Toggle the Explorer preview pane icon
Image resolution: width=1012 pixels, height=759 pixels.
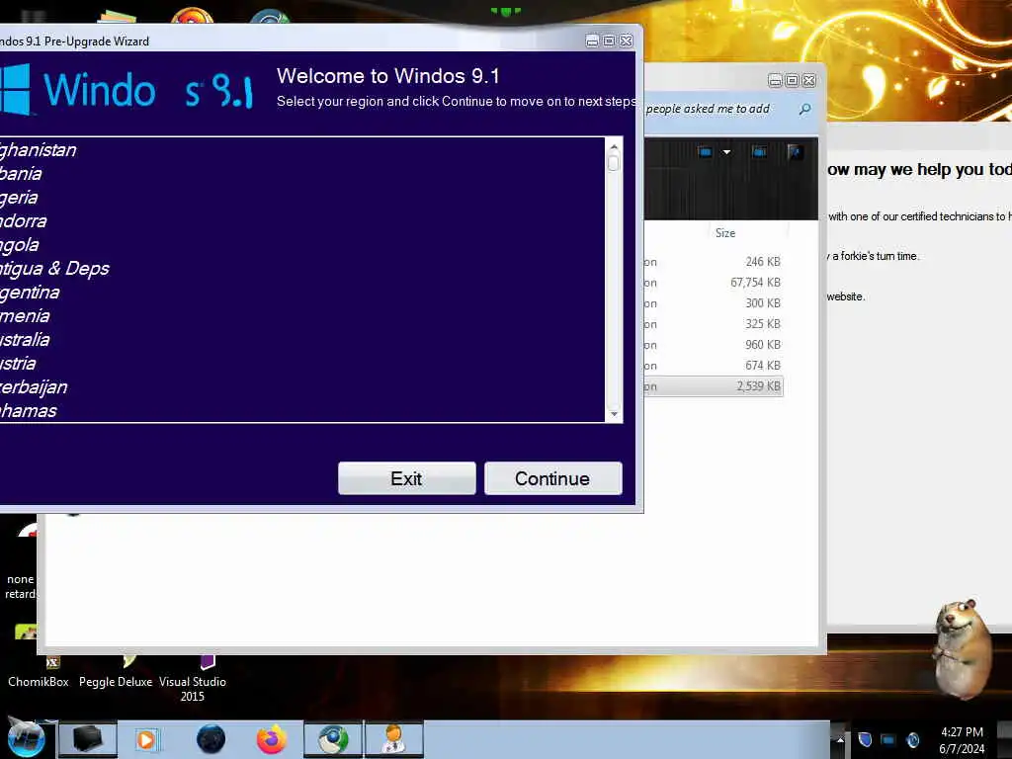pos(760,151)
